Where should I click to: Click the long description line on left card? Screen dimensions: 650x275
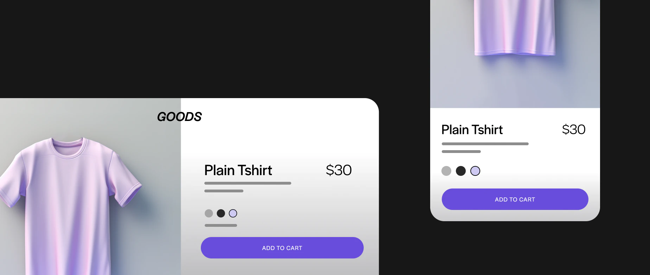click(x=248, y=183)
